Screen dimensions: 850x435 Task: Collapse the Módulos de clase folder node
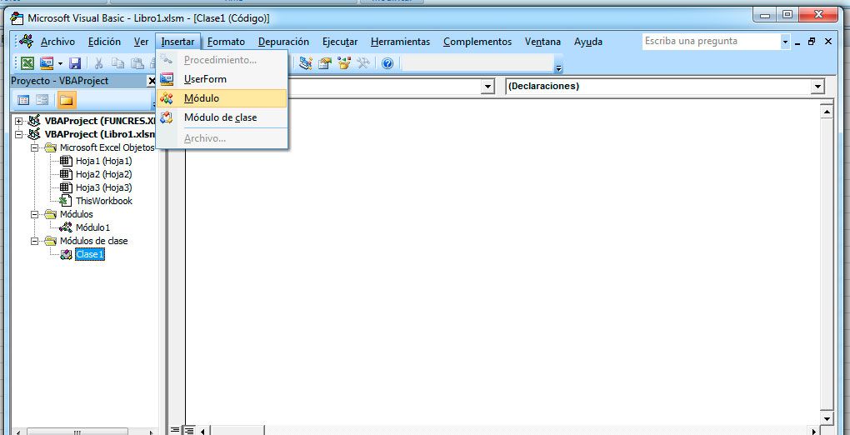(35, 241)
